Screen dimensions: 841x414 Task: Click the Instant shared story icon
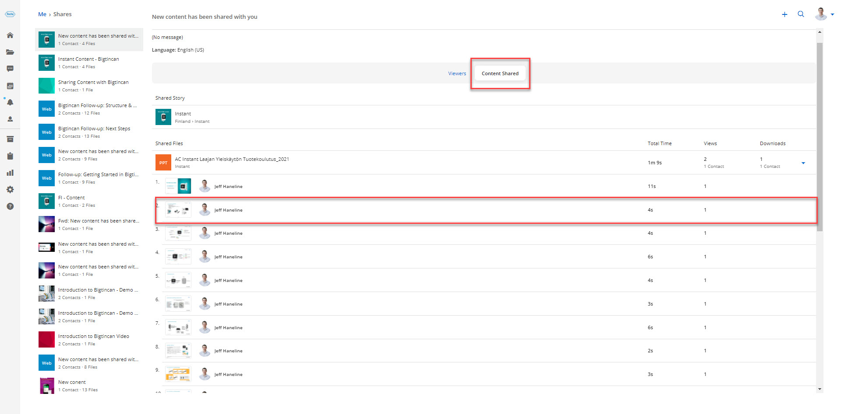[x=163, y=117]
